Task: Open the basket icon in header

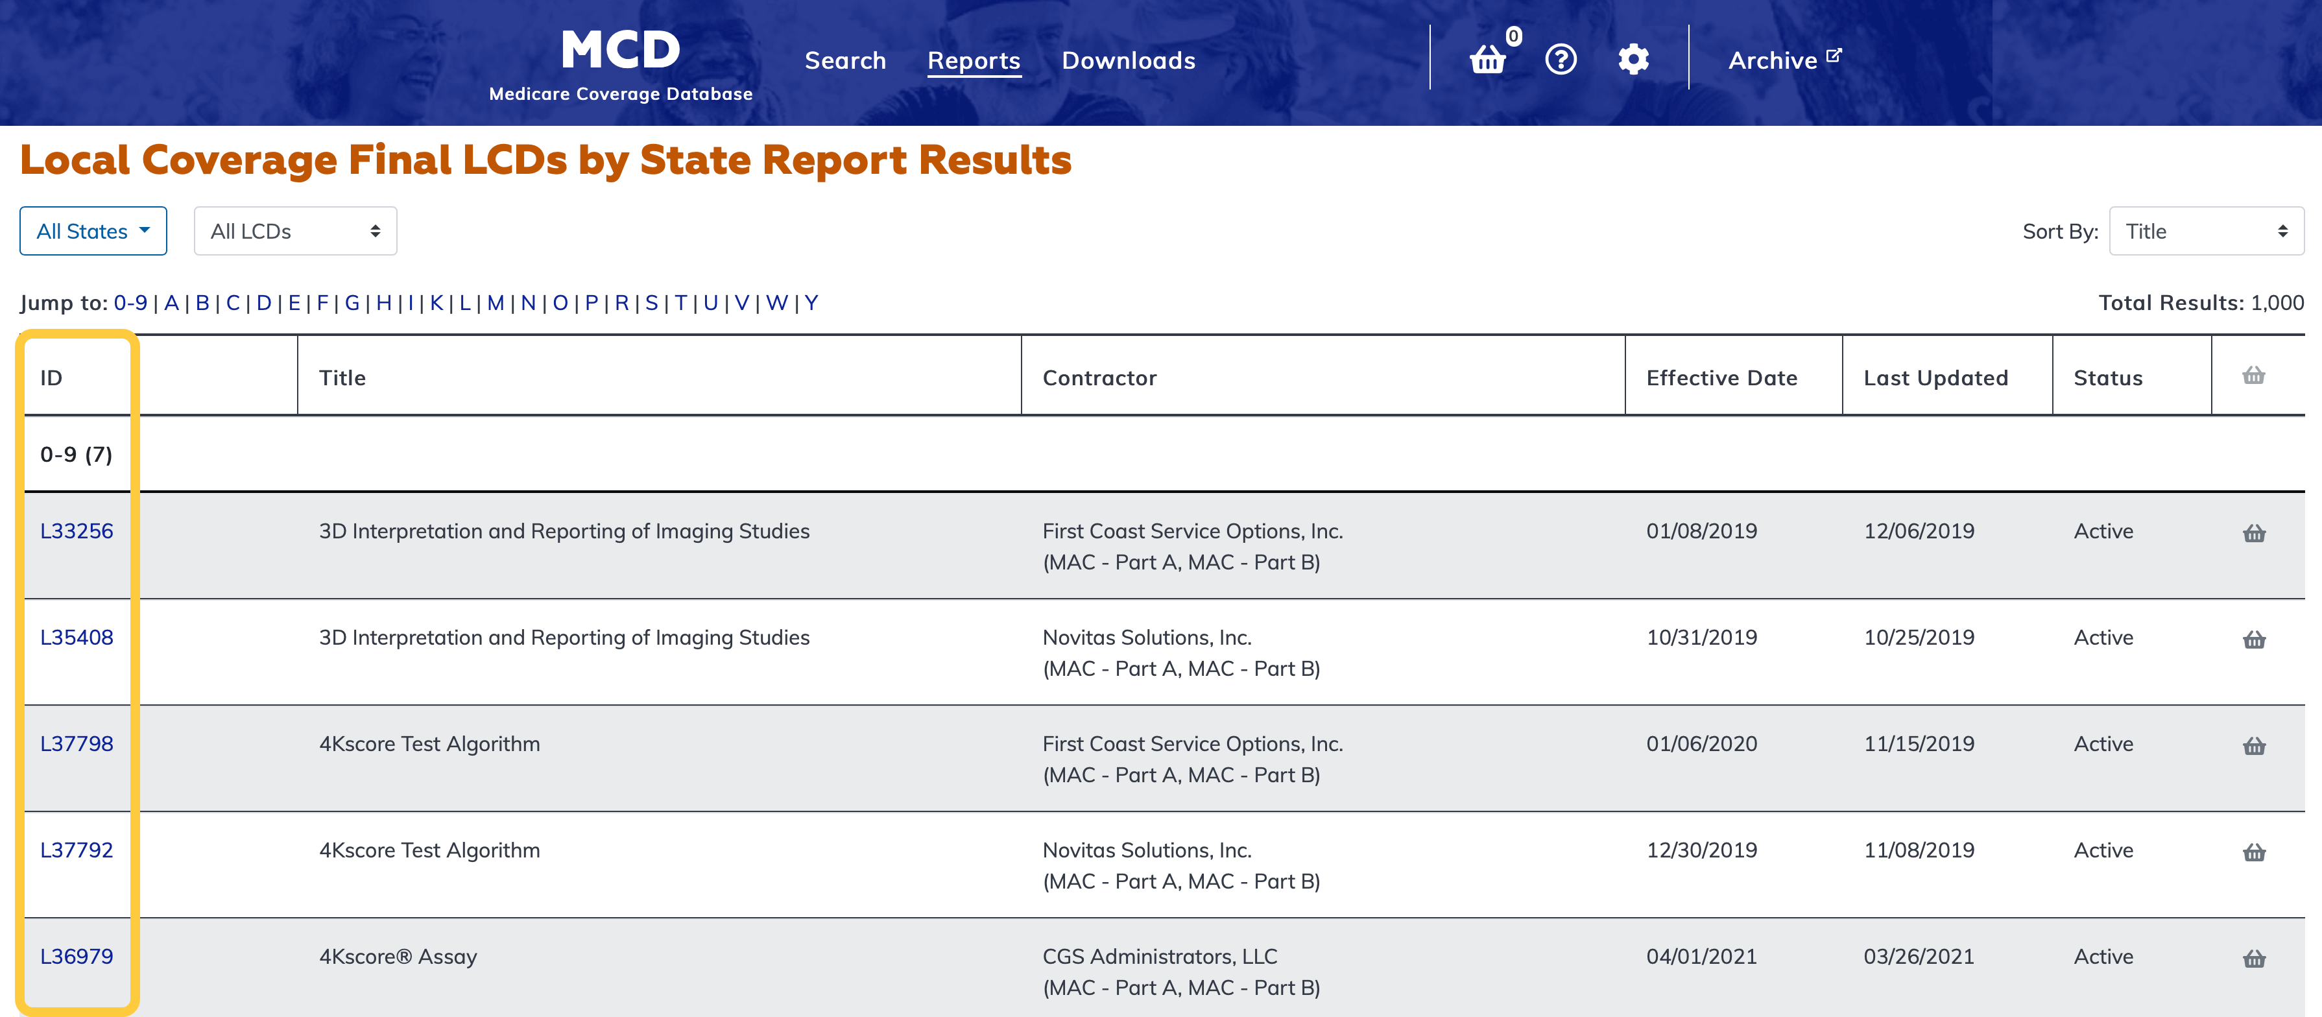Action: [1488, 60]
